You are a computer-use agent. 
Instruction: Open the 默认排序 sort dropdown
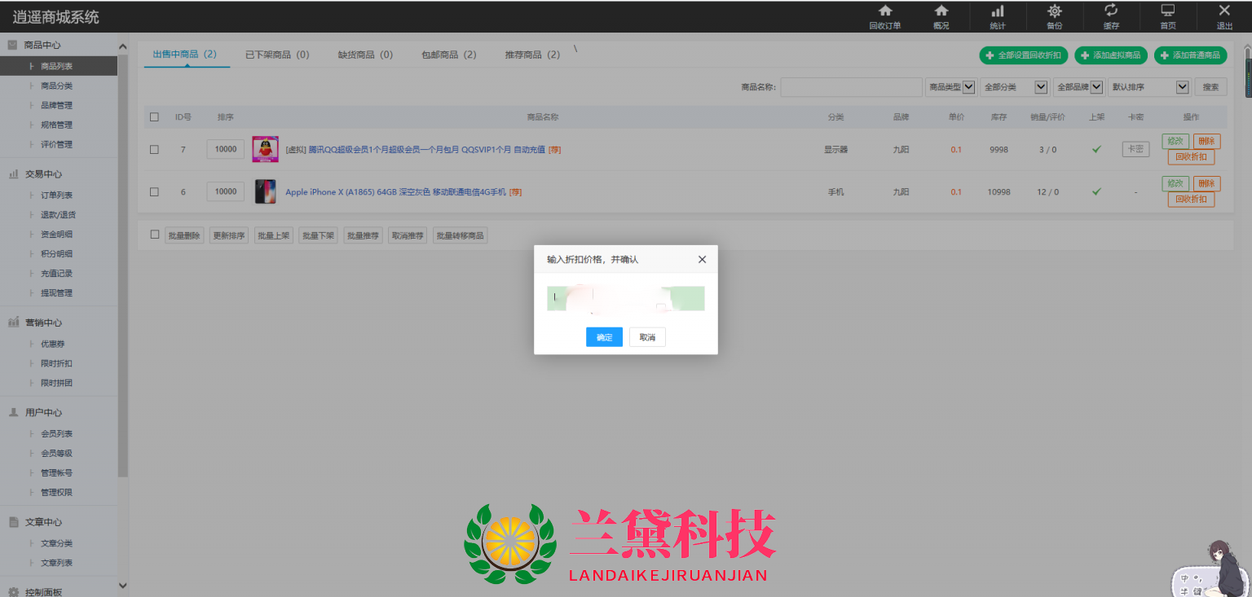(1149, 87)
